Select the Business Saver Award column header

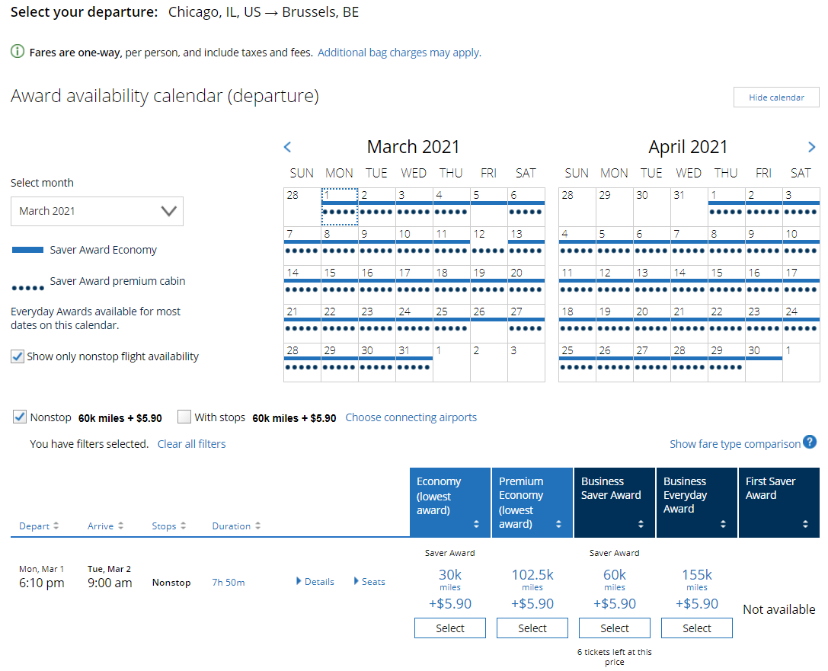615,502
